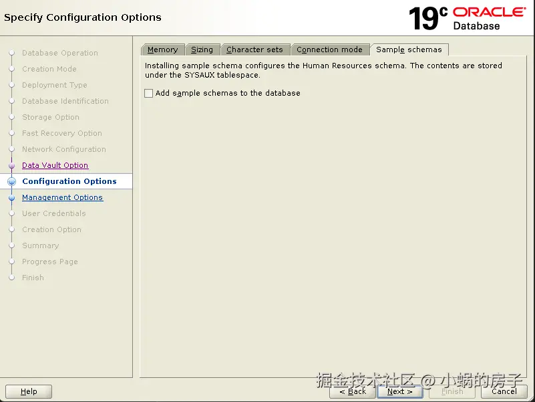The image size is (535, 402).
Task: Select the Configuration Options step
Action: 69,181
